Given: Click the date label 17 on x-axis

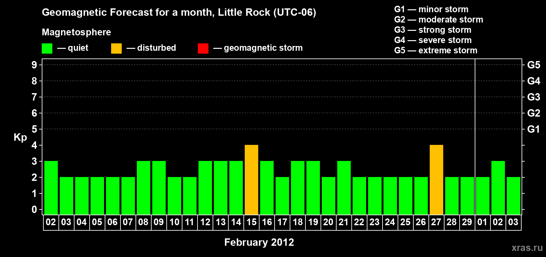Looking at the screenshot, I should (282, 222).
